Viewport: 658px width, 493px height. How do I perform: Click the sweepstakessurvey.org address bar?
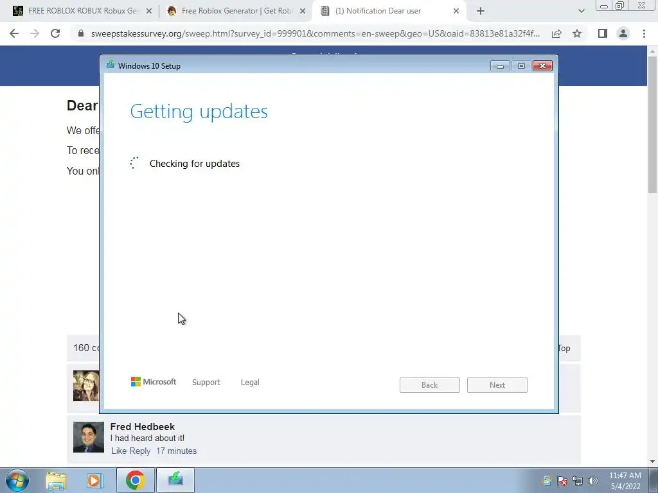pyautogui.click(x=315, y=33)
